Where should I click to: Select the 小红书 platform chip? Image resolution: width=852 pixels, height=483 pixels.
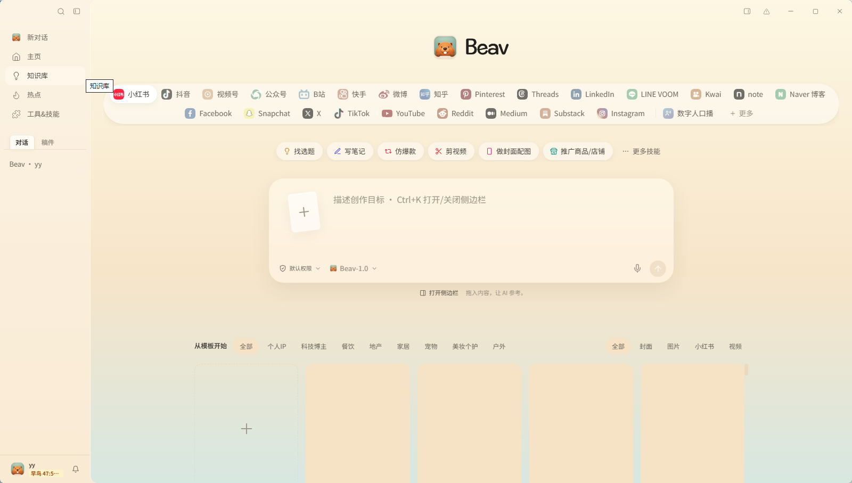tap(132, 94)
